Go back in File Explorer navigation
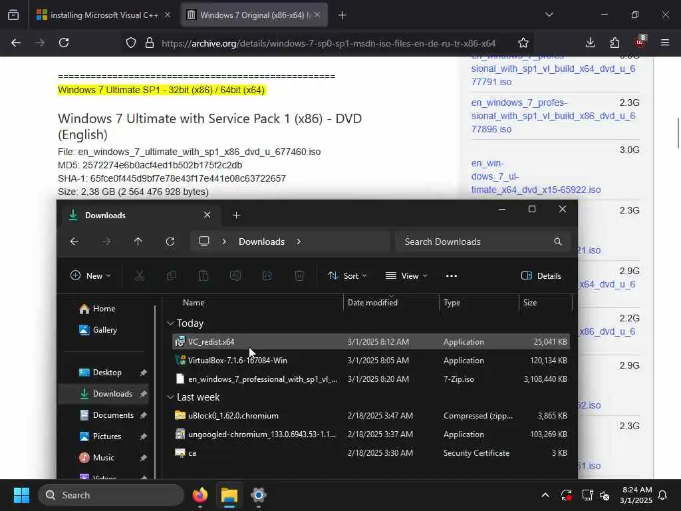 pos(74,242)
